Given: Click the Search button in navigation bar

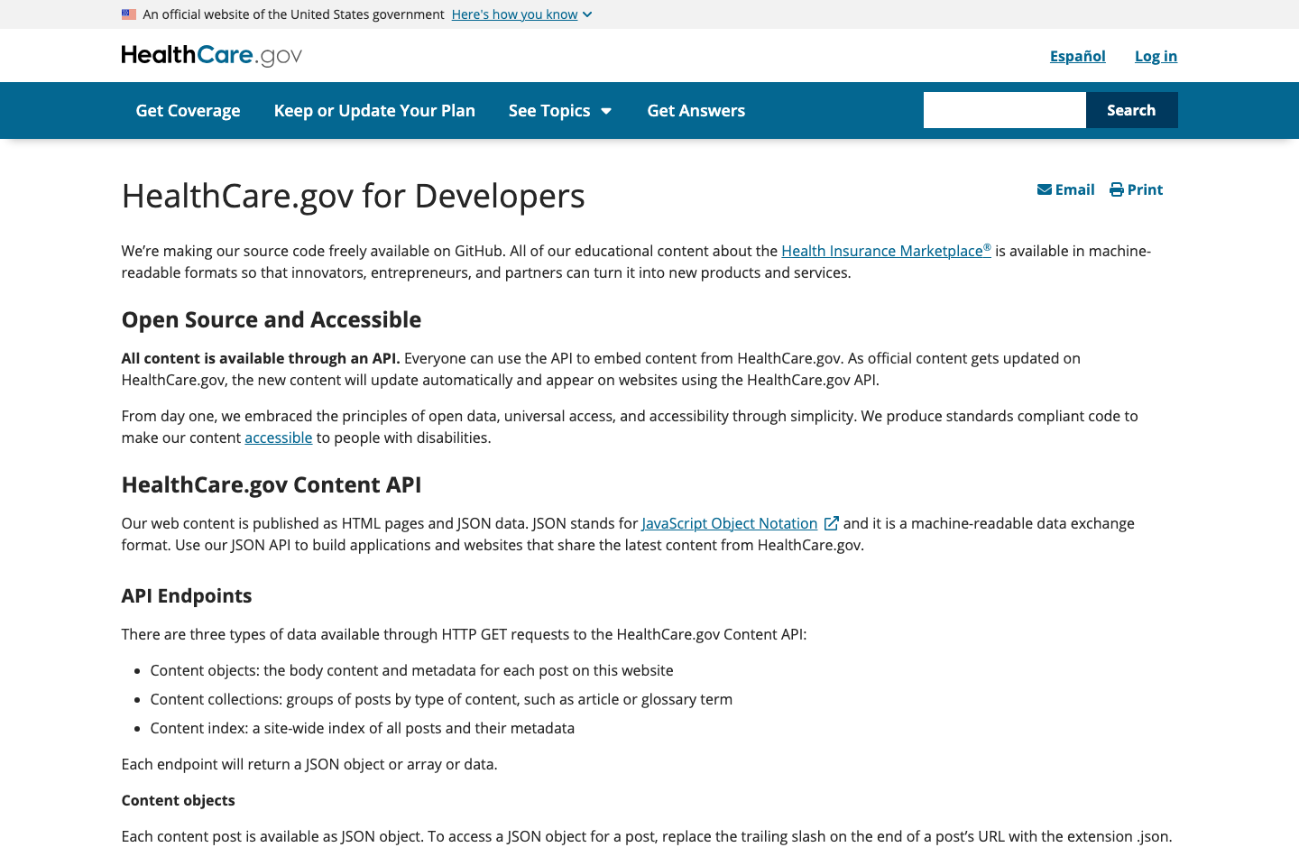Looking at the screenshot, I should [x=1131, y=109].
